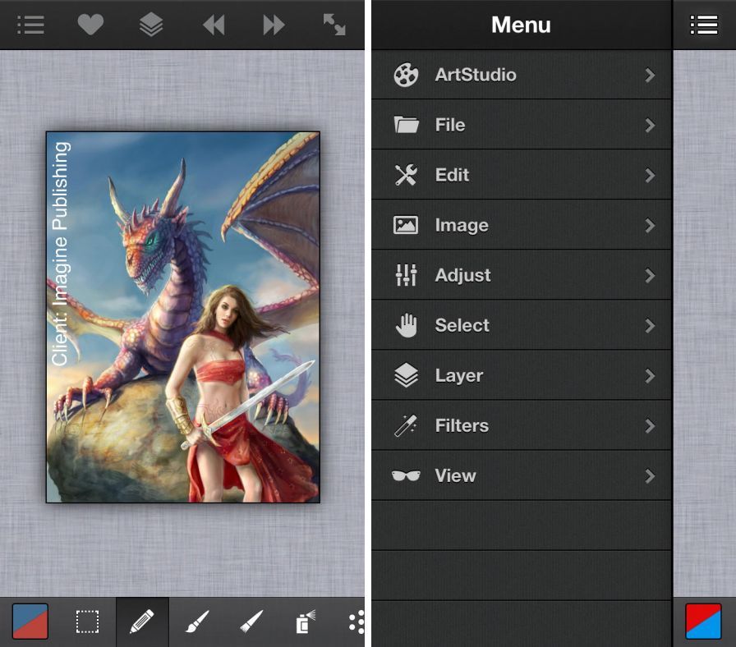The height and width of the screenshot is (647, 736).
Task: Open the list menu icon in left toolbar
Action: click(x=30, y=25)
